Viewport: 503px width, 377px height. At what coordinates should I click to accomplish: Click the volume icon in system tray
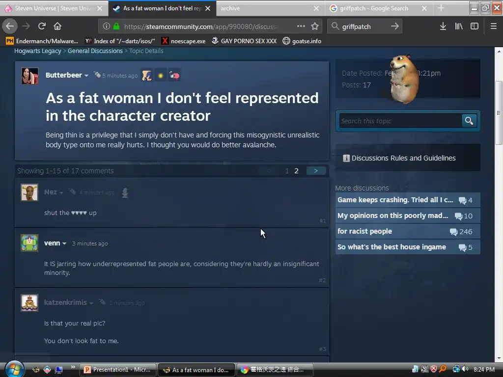click(465, 369)
